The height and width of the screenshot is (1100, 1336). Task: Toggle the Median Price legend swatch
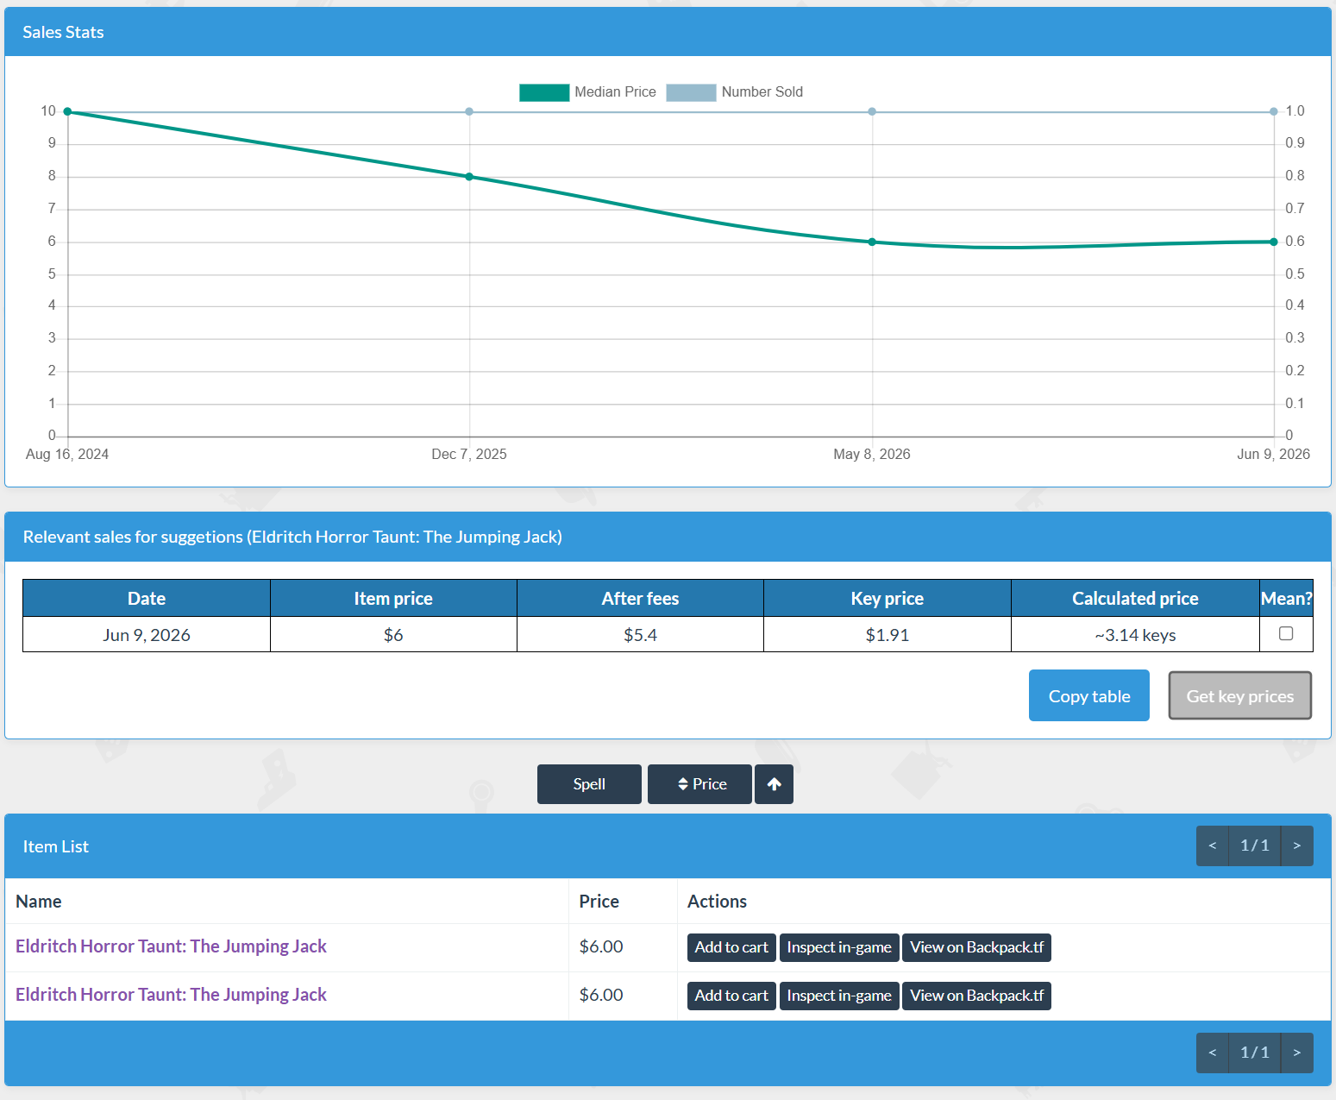pyautogui.click(x=544, y=92)
